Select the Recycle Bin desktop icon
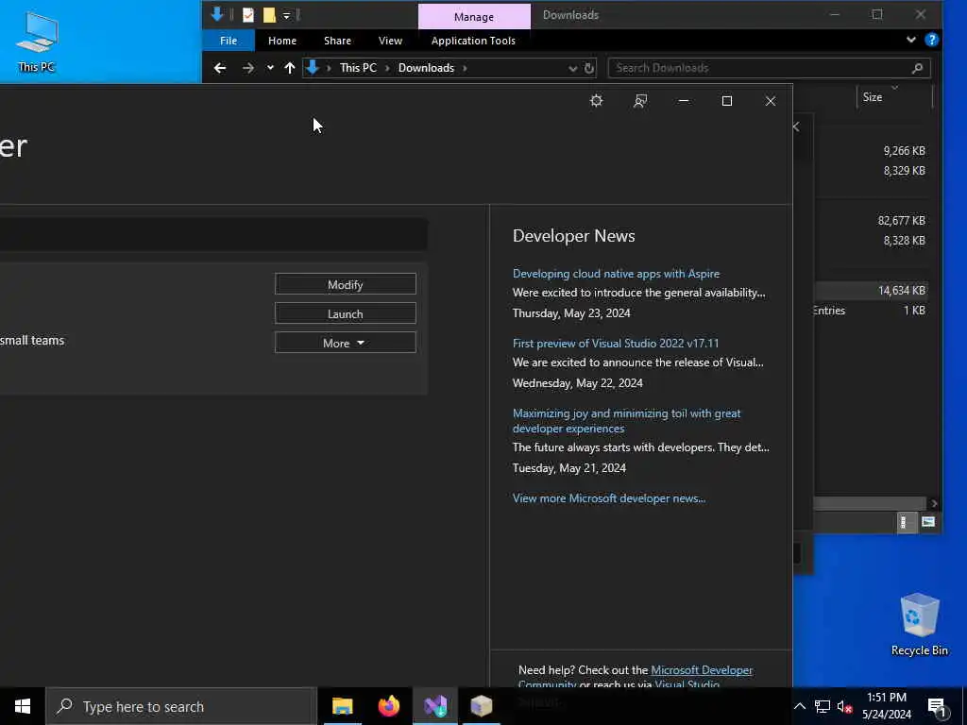This screenshot has width=967, height=725. click(919, 624)
